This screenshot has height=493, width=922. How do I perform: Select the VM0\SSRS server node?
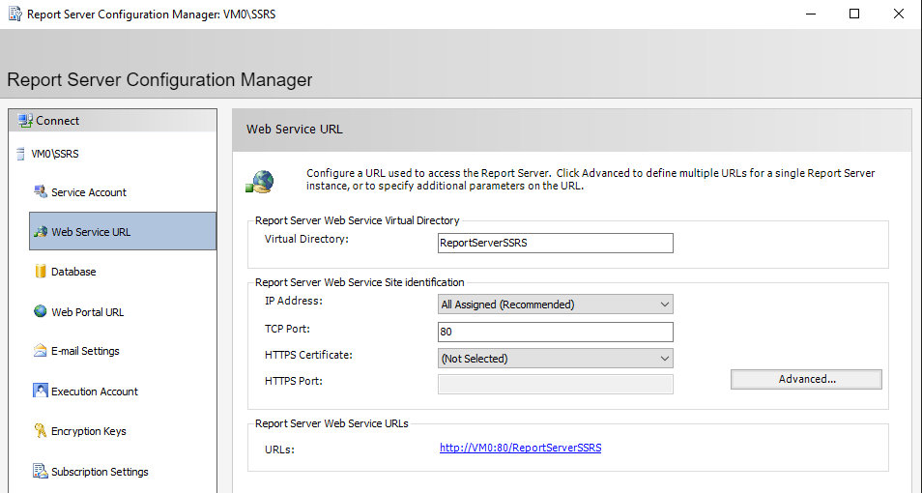pyautogui.click(x=55, y=154)
